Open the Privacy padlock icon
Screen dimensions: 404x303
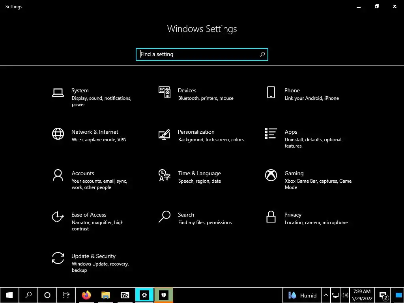point(271,217)
